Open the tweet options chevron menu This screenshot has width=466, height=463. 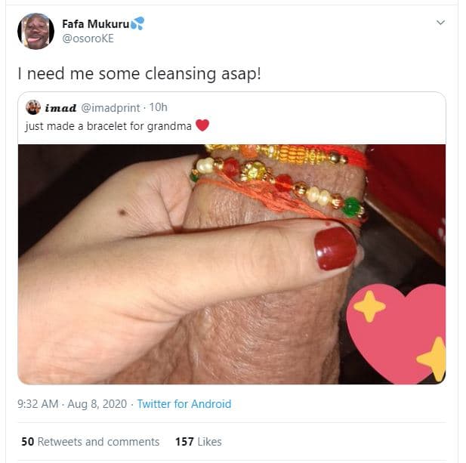[440, 23]
